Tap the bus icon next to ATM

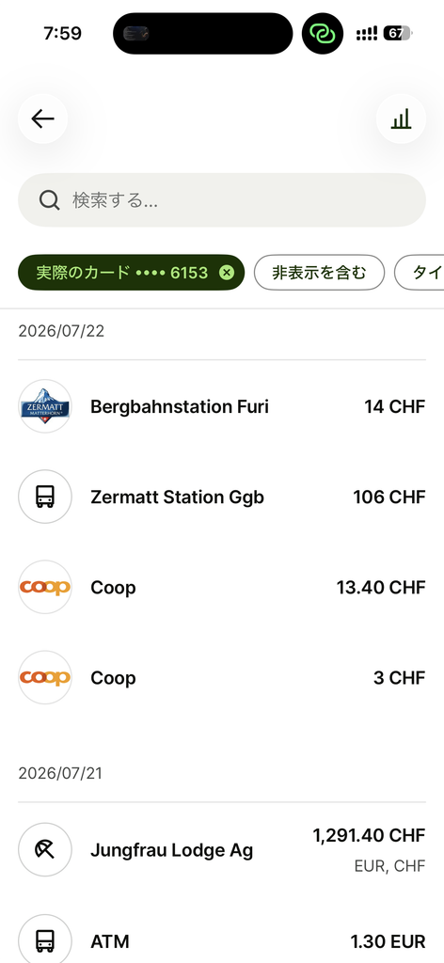click(x=45, y=939)
